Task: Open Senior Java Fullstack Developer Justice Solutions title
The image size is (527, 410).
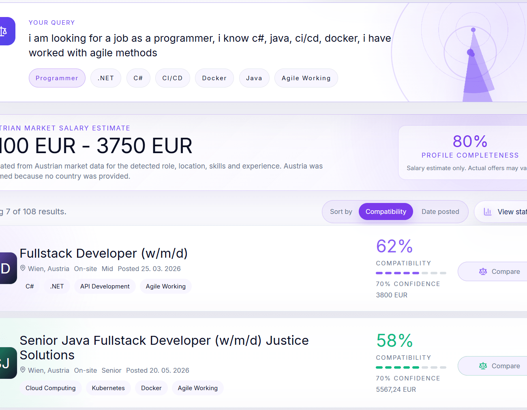Action: pyautogui.click(x=164, y=348)
